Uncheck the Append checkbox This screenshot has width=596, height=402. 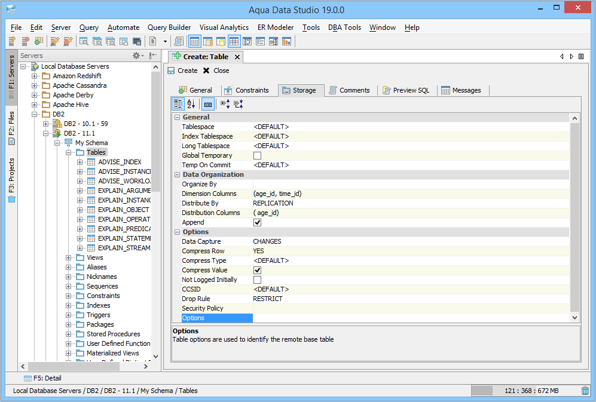click(258, 222)
